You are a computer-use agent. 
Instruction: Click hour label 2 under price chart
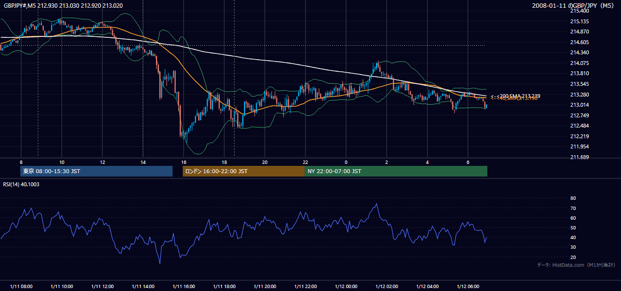point(387,162)
